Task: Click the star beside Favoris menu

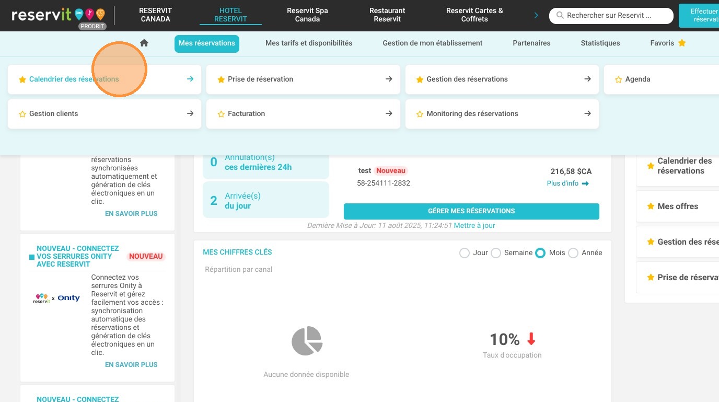Action: [682, 43]
